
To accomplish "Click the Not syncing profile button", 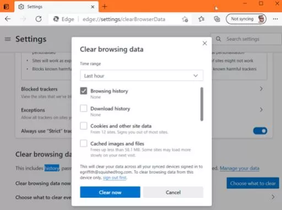I will click(246, 19).
